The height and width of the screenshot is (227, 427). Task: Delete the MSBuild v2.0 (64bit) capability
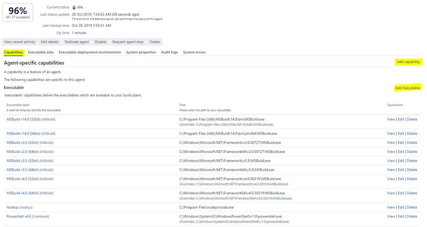click(412, 152)
